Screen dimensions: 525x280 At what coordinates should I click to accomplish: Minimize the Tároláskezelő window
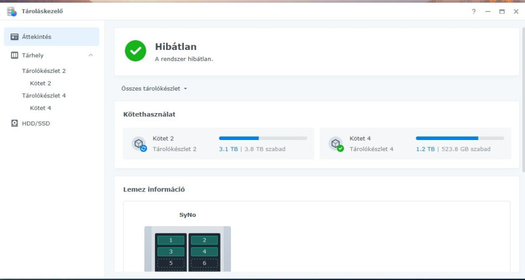click(x=488, y=11)
